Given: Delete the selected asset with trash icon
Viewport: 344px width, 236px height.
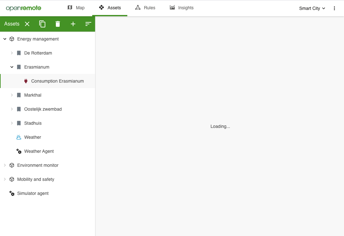Looking at the screenshot, I should 58,24.
